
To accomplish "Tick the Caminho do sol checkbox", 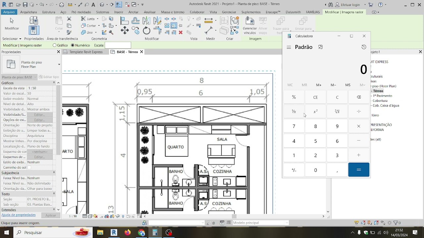I will tap(29, 168).
